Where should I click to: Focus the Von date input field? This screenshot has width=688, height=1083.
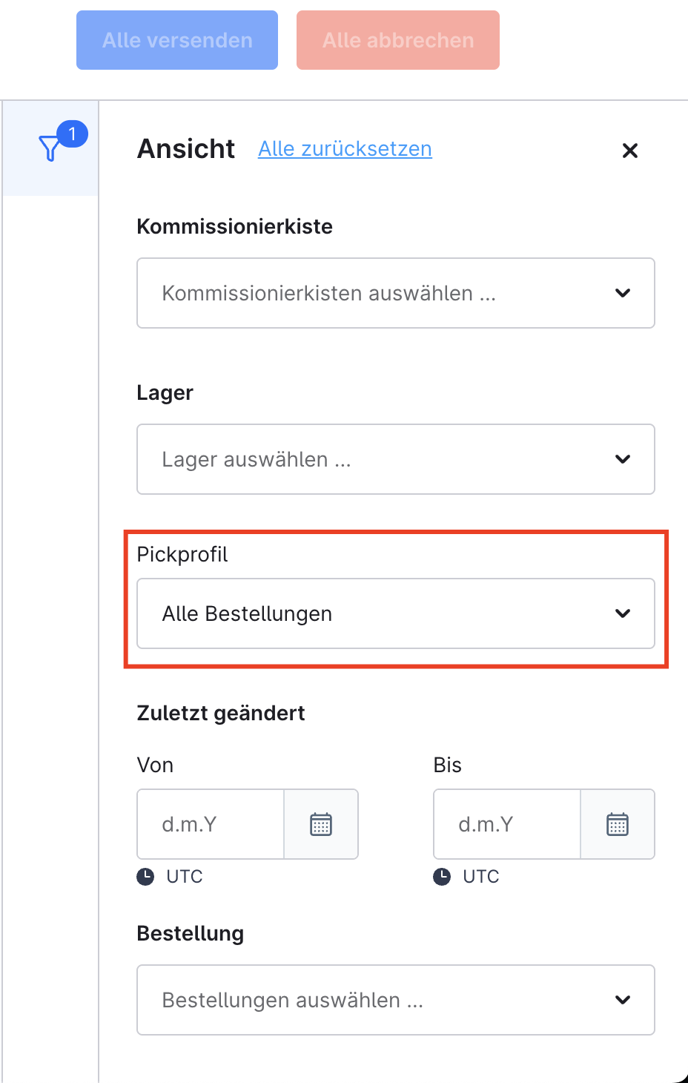tap(211, 824)
